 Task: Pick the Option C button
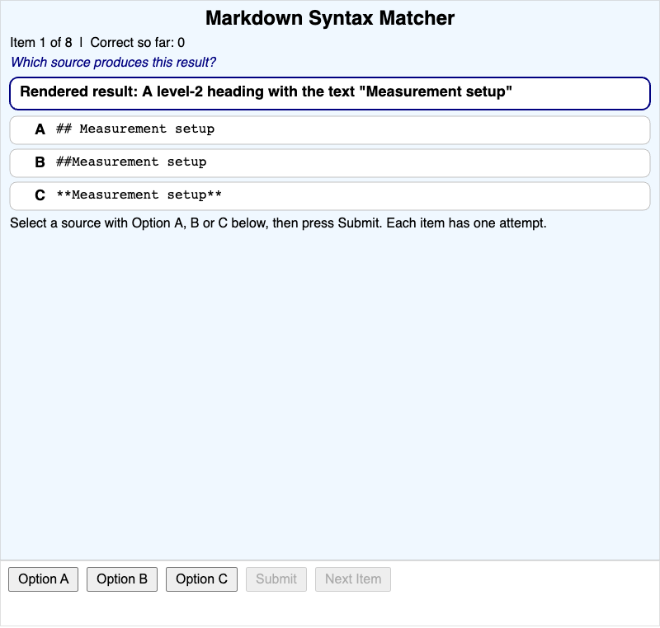pyautogui.click(x=201, y=579)
